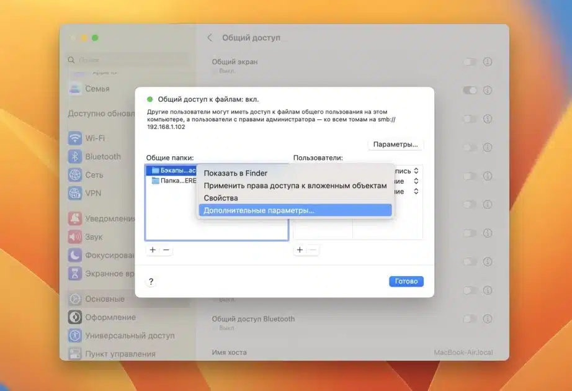Open the Чтение и запись permission dropdown
The width and height of the screenshot is (572, 391).
[x=416, y=171]
